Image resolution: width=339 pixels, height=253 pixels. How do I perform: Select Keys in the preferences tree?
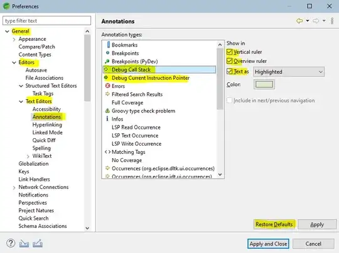[x=24, y=171]
